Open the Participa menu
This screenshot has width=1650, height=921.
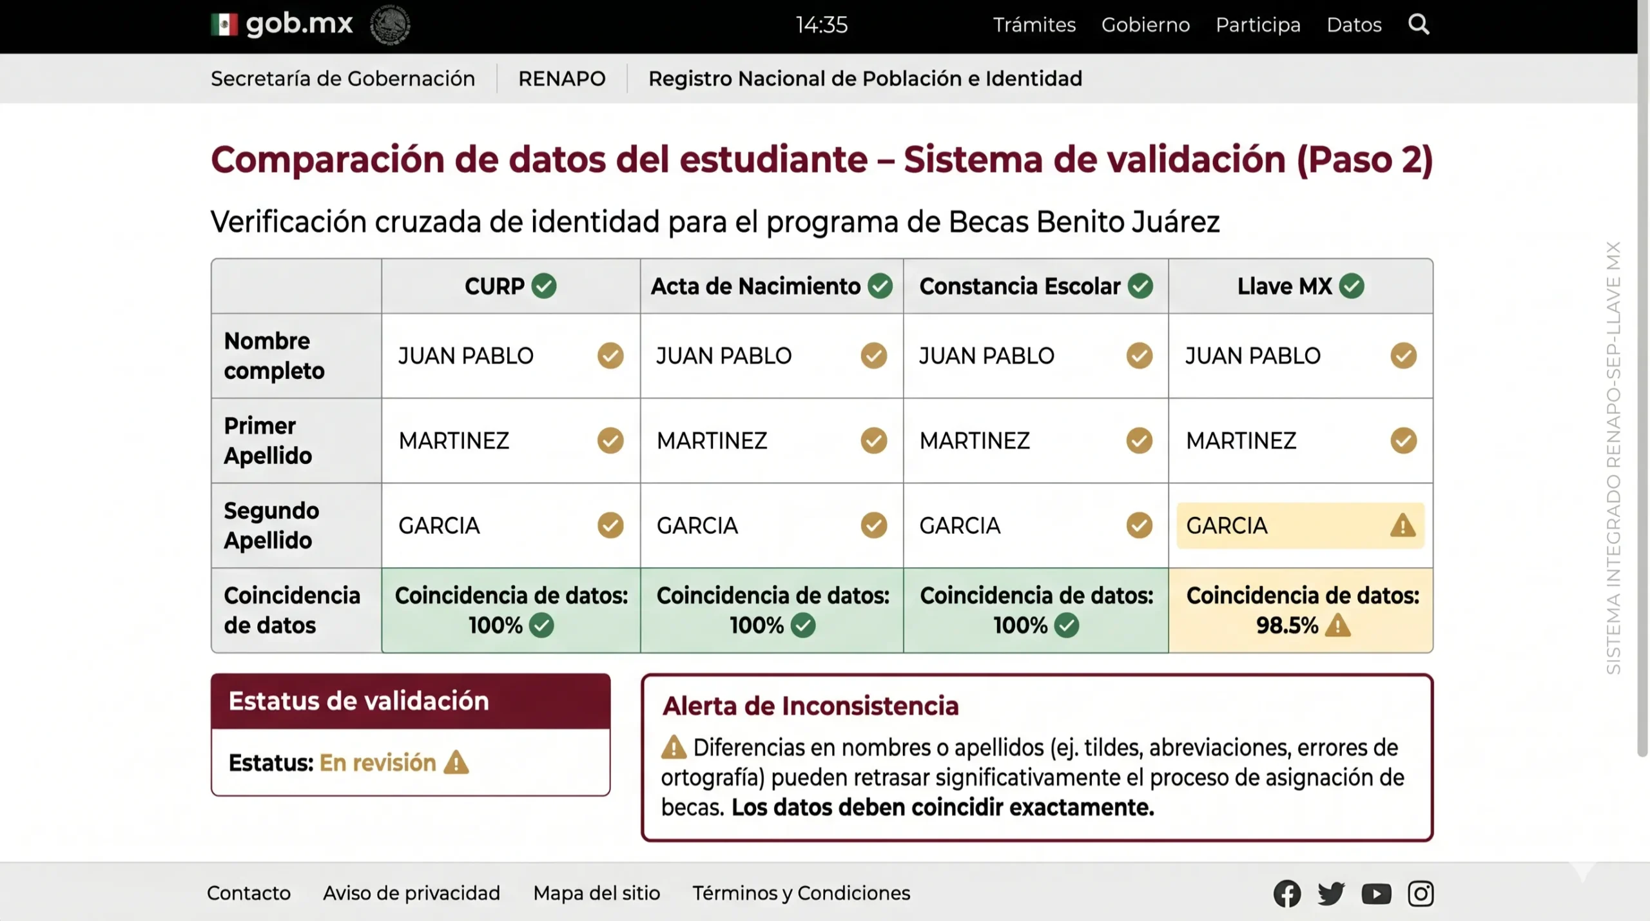pyautogui.click(x=1258, y=25)
